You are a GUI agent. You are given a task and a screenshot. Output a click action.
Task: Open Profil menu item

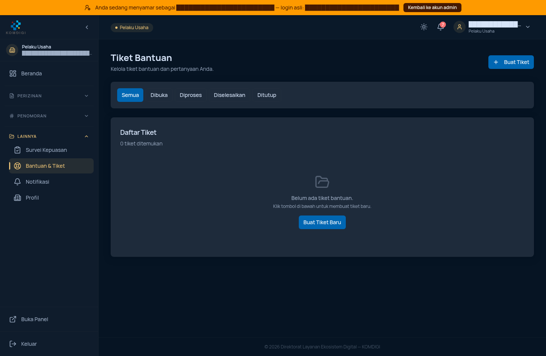(51, 198)
